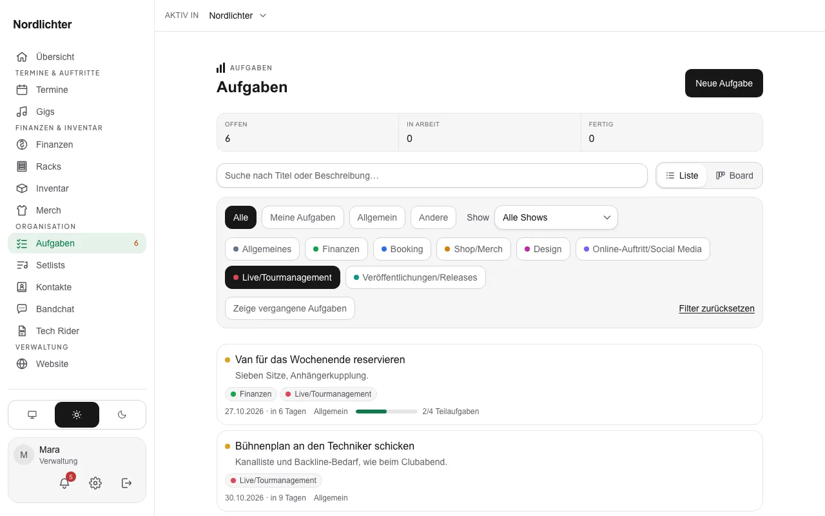Open the notifications bell

click(x=64, y=483)
